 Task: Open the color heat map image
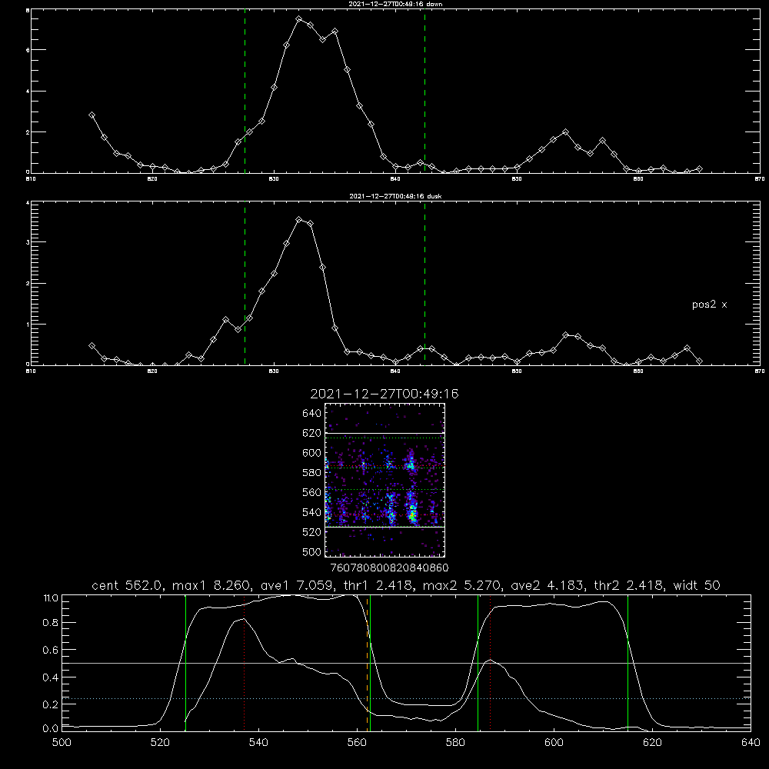click(385, 480)
